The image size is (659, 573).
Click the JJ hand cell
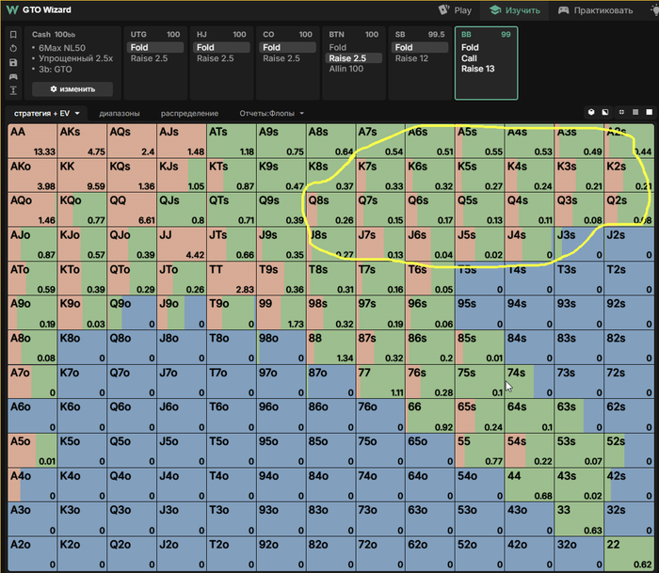tap(182, 244)
